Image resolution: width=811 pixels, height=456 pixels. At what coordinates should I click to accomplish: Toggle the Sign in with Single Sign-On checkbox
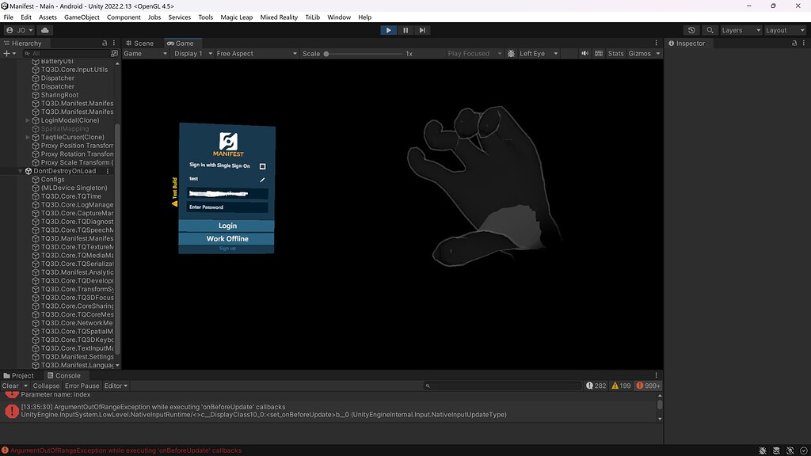tap(261, 166)
